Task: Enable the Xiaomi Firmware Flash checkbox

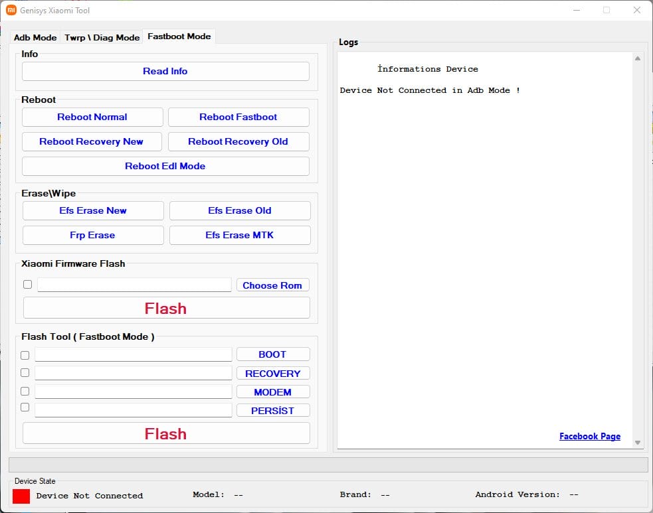Action: pyautogui.click(x=27, y=284)
